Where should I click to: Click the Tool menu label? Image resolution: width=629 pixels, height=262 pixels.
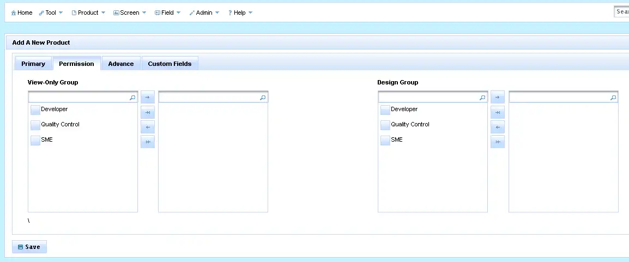(51, 13)
